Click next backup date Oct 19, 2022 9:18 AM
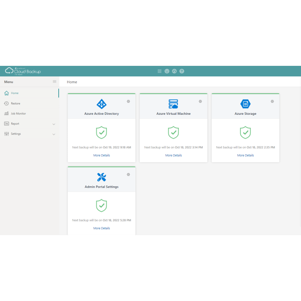The image size is (301, 301). click(117, 147)
